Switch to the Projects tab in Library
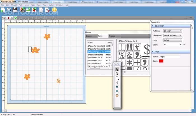196x116 pixels. coord(112,36)
